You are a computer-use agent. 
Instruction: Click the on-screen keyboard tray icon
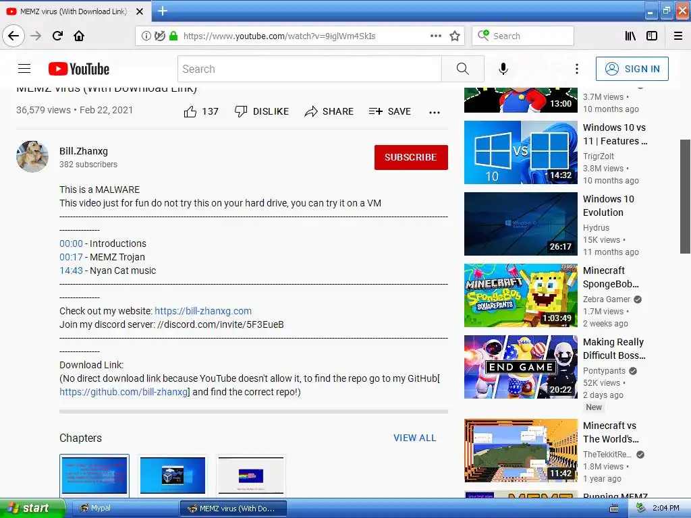click(614, 509)
